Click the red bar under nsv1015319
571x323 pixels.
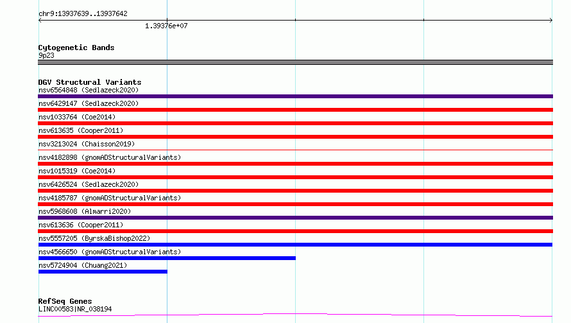295,177
